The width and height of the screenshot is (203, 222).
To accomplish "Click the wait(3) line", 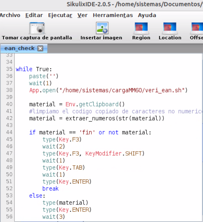I will (54, 217).
